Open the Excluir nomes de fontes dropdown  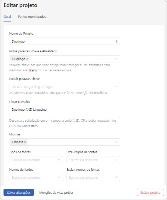click(x=93, y=177)
